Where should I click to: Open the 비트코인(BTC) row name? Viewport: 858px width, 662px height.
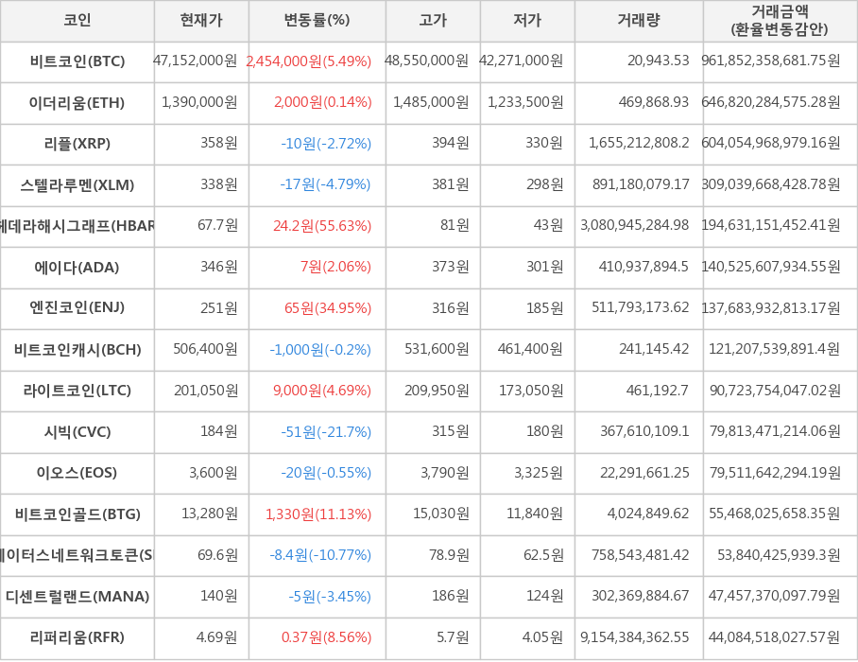(77, 61)
